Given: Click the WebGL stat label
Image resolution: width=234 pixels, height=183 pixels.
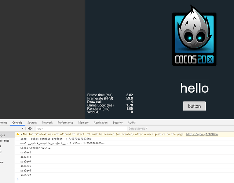Looking at the screenshot, I should click(x=93, y=112).
